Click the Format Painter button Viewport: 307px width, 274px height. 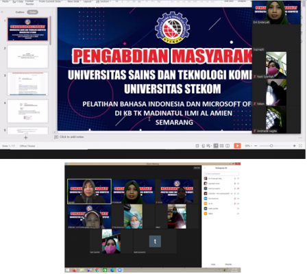(29, 3)
